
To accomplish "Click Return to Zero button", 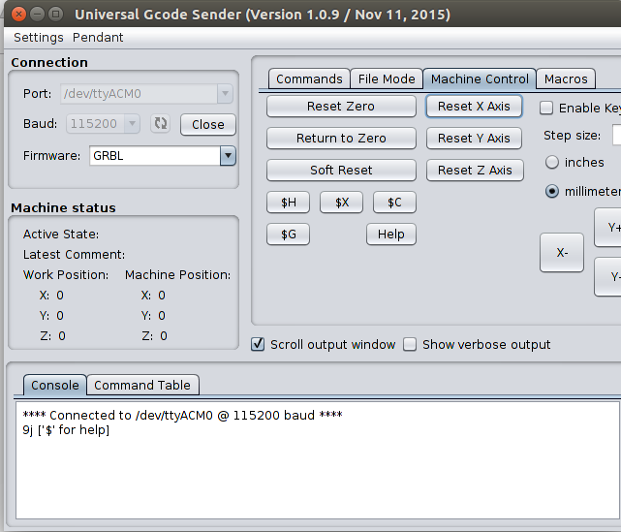I will pos(341,138).
